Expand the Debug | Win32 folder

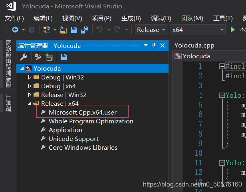(x=30, y=77)
